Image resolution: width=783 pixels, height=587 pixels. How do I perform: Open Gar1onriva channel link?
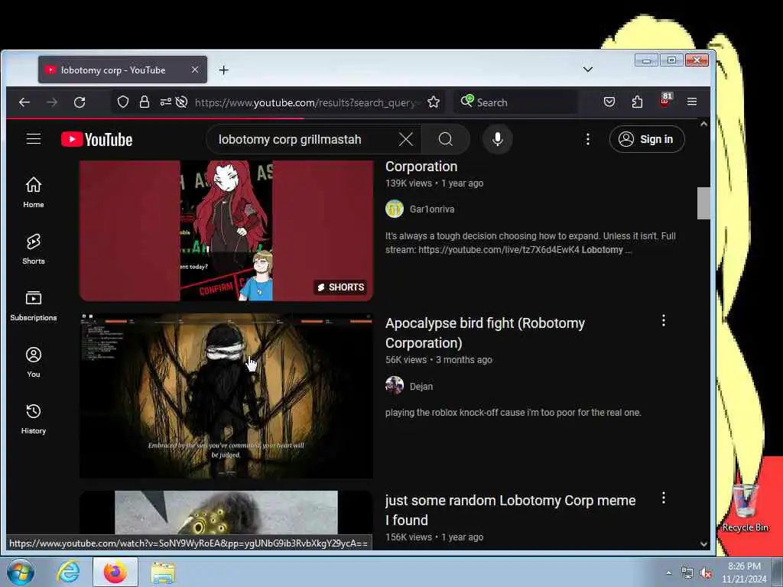tap(432, 209)
